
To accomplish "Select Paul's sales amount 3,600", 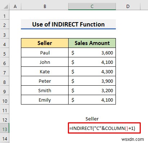I will 92,53.
